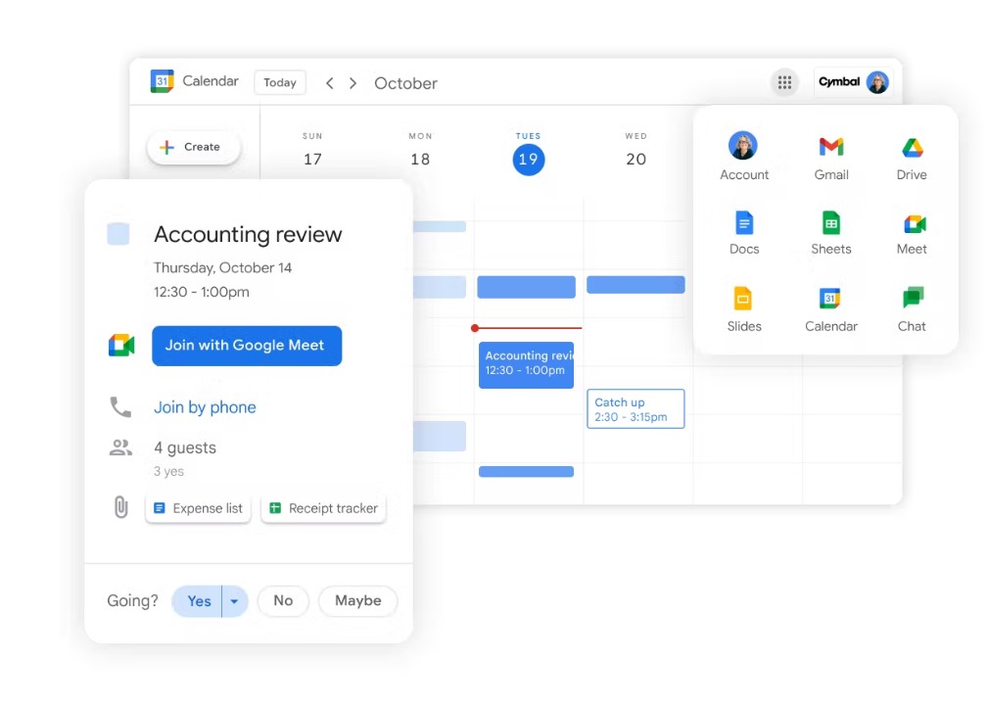Advance to next week with forward chevron
988x707 pixels.
[353, 83]
